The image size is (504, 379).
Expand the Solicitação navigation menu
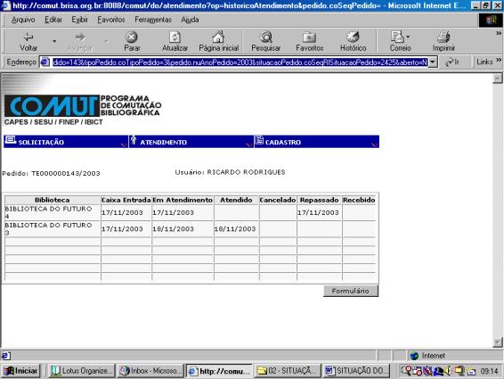[66, 142]
